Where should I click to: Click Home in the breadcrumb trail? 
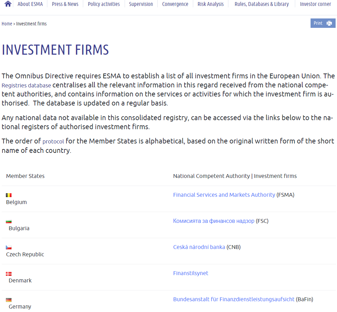click(x=7, y=24)
